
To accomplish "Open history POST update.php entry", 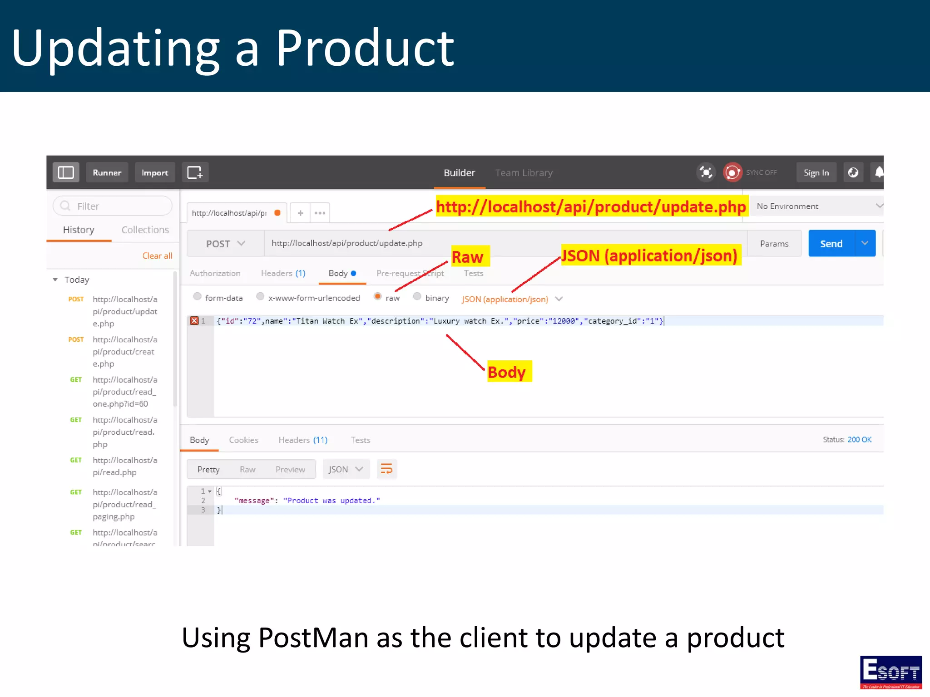I will (113, 311).
